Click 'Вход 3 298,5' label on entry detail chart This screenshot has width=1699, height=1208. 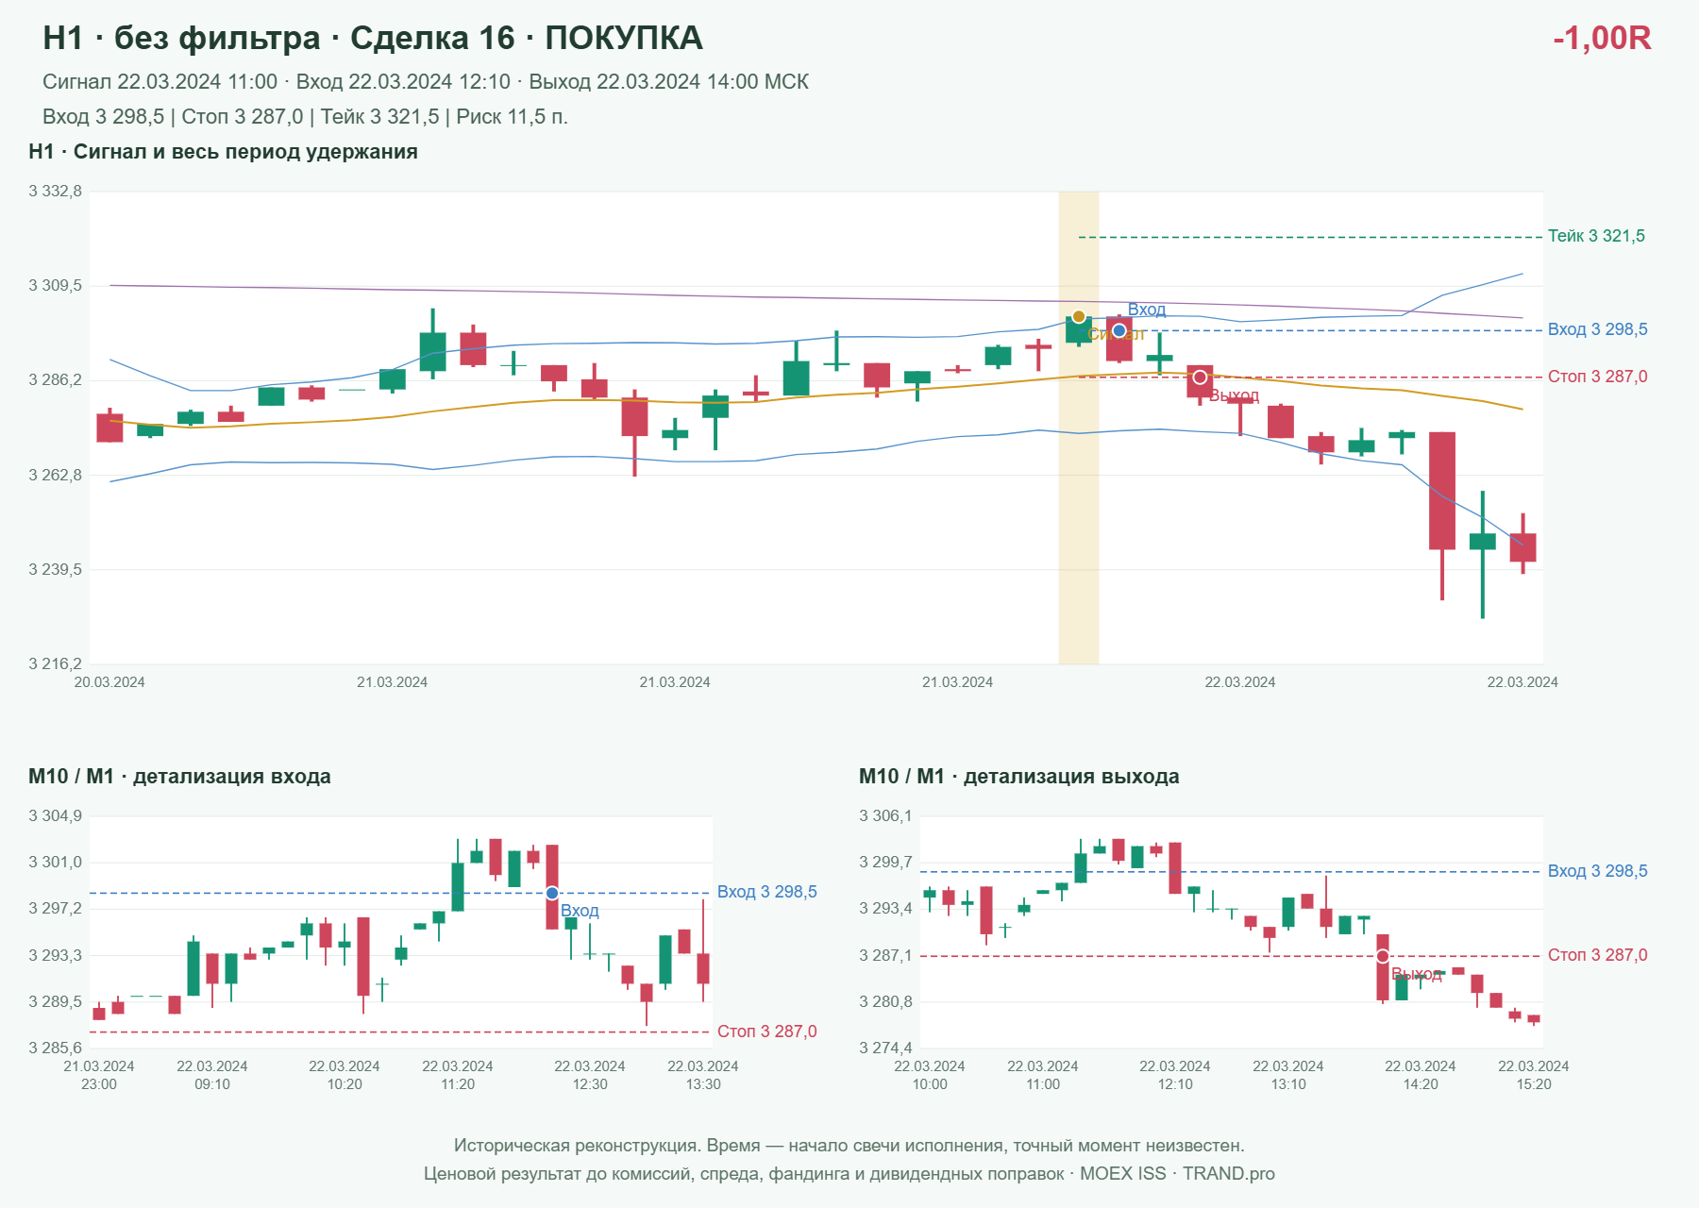[x=767, y=892]
